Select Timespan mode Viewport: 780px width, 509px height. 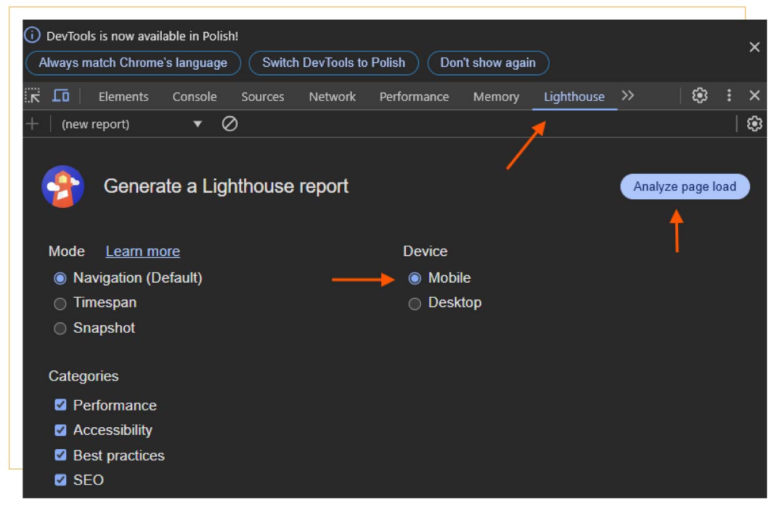tap(60, 303)
